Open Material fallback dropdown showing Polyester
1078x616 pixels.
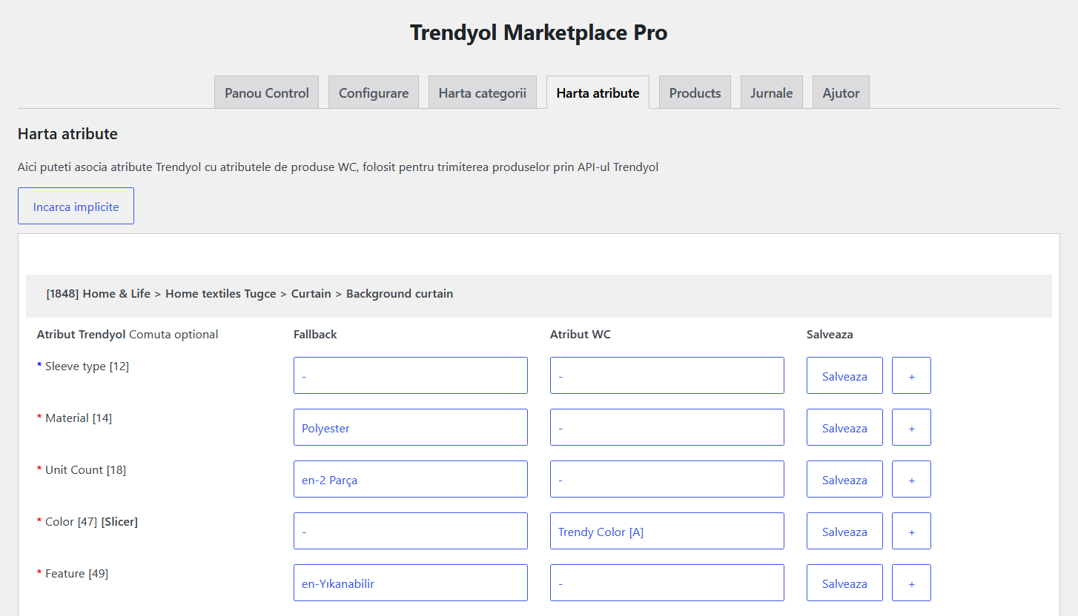[411, 427]
